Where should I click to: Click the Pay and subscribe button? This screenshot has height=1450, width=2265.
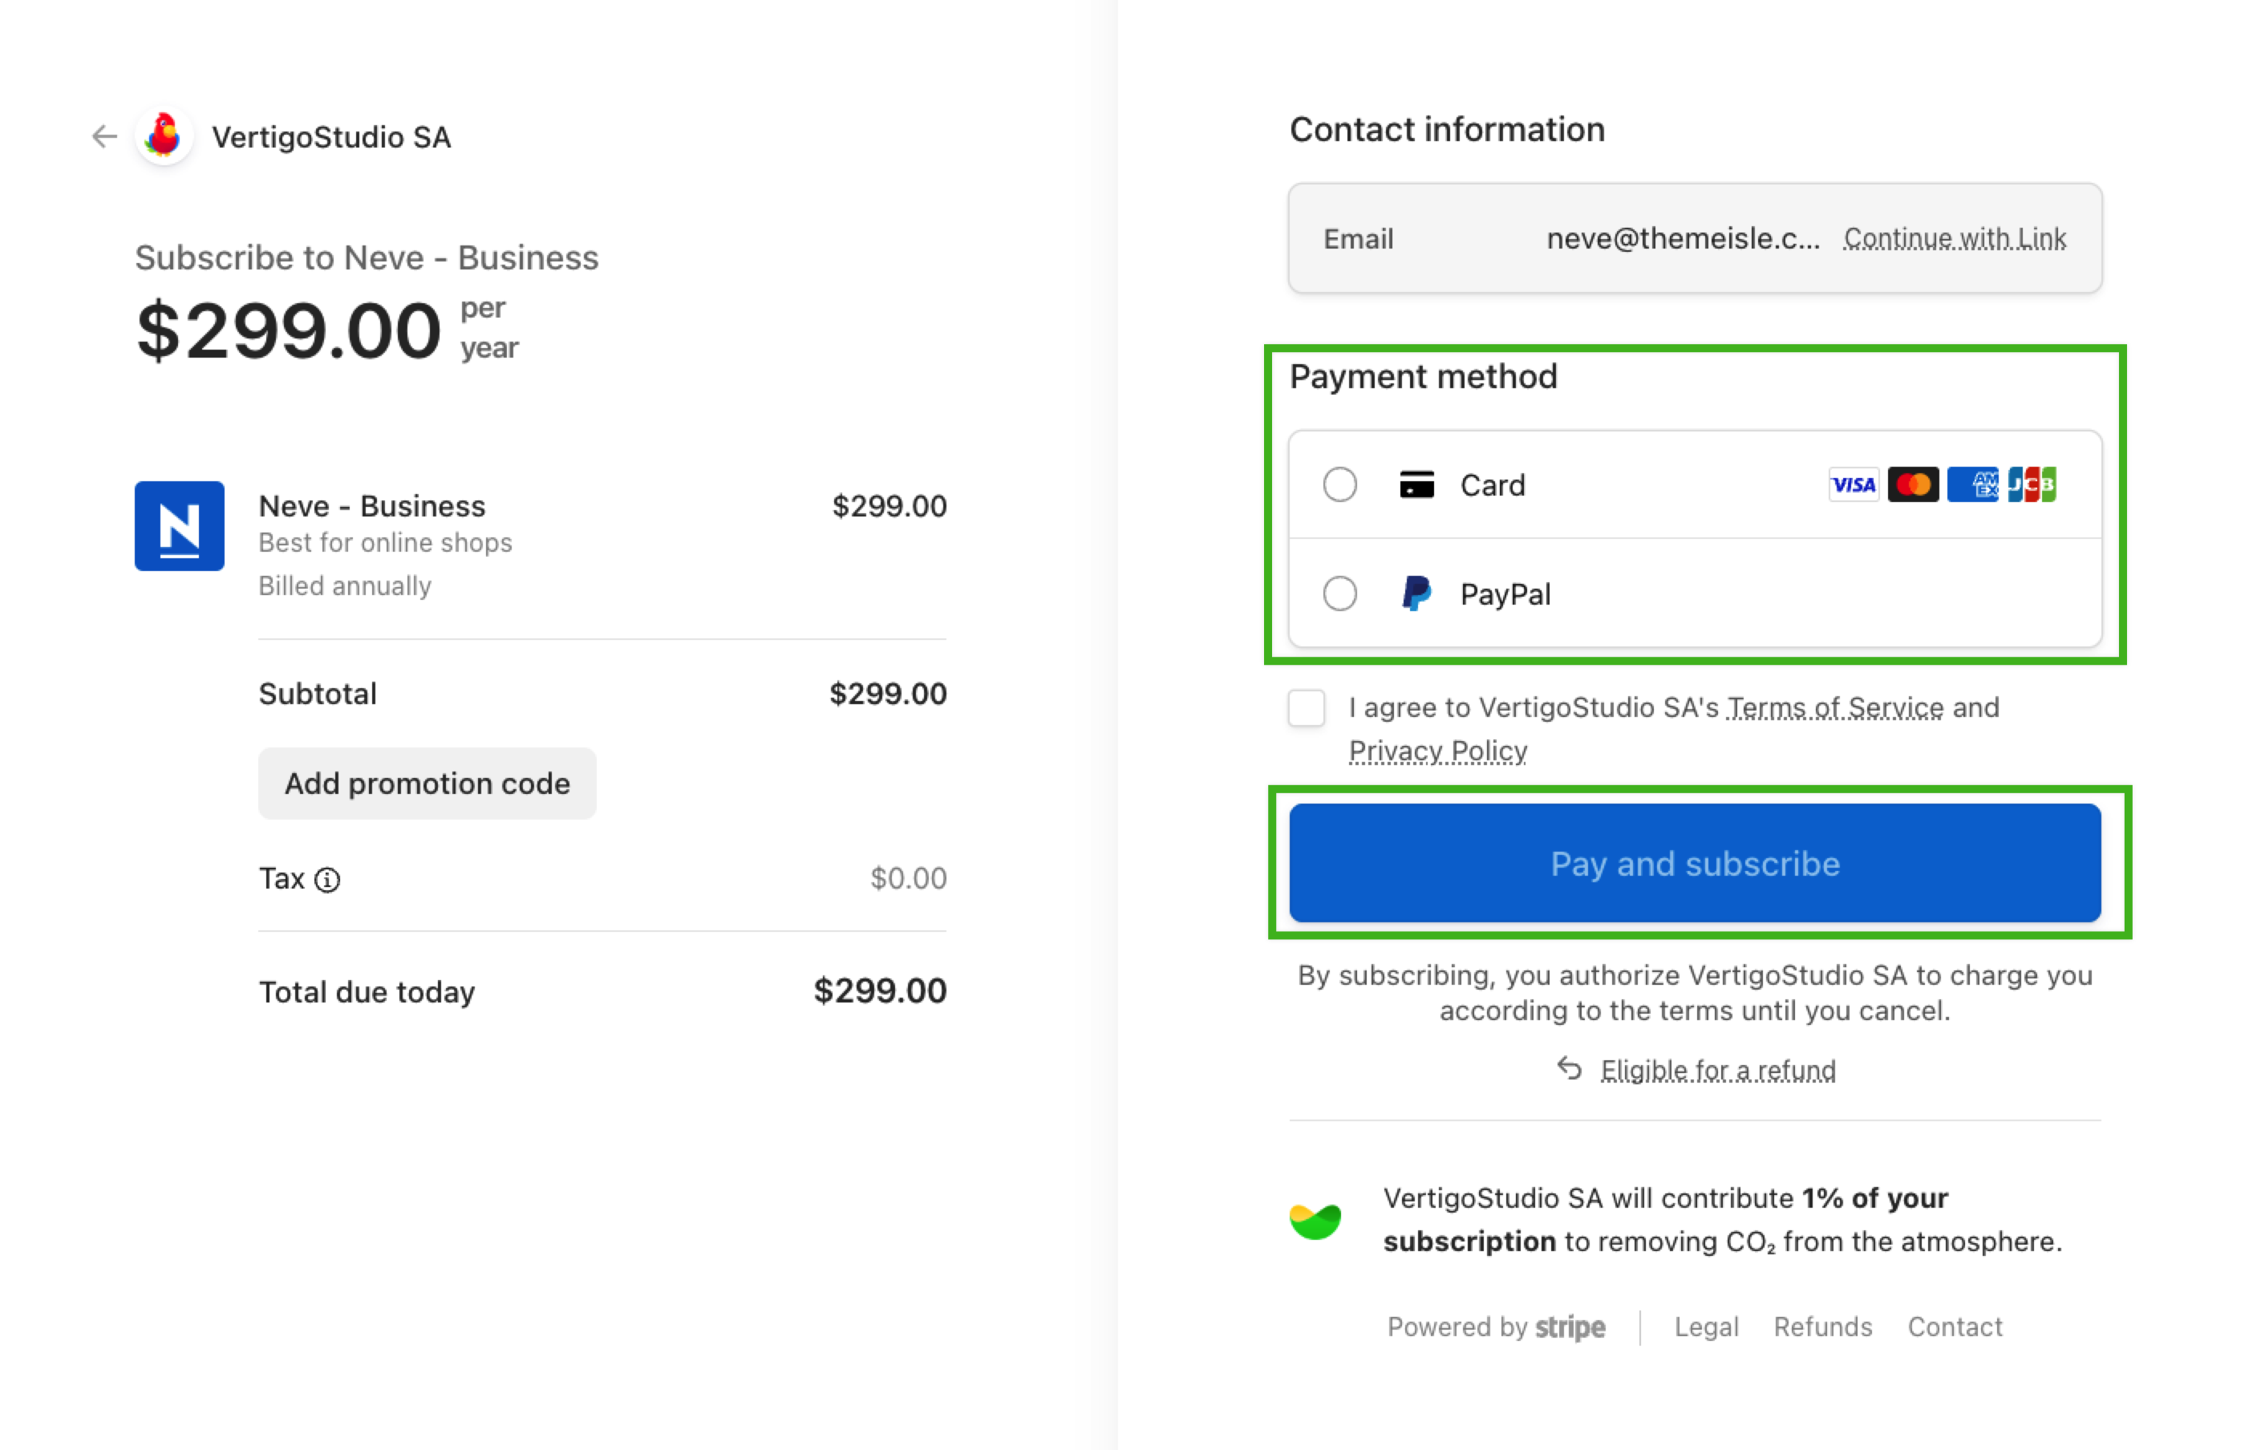[1695, 862]
